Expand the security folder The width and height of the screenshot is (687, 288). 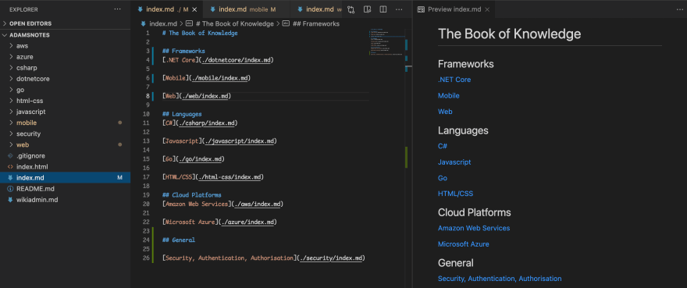66,133
